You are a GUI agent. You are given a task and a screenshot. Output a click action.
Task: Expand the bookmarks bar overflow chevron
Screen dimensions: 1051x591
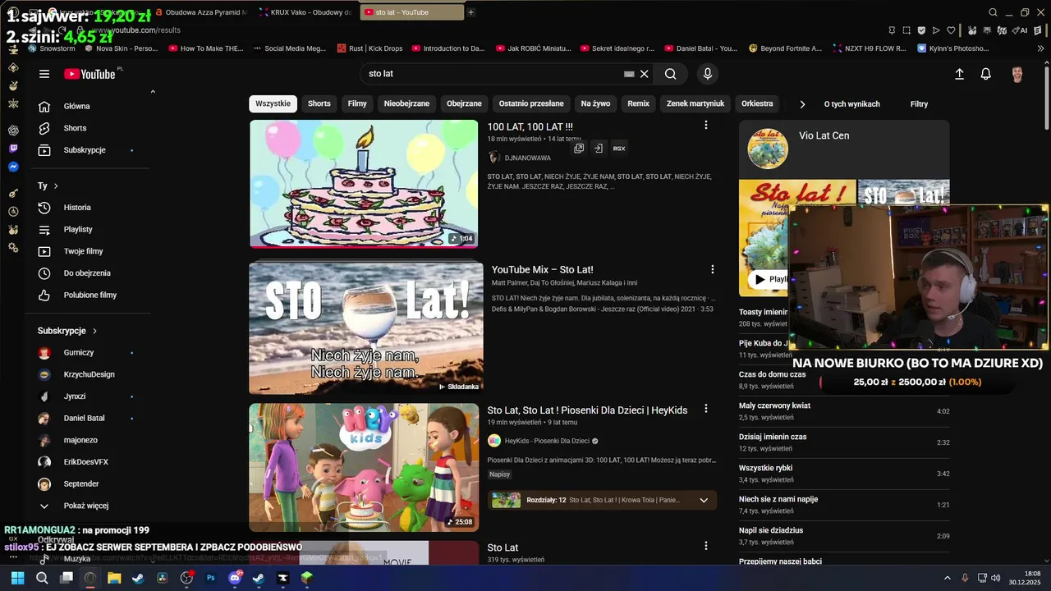(x=1041, y=48)
